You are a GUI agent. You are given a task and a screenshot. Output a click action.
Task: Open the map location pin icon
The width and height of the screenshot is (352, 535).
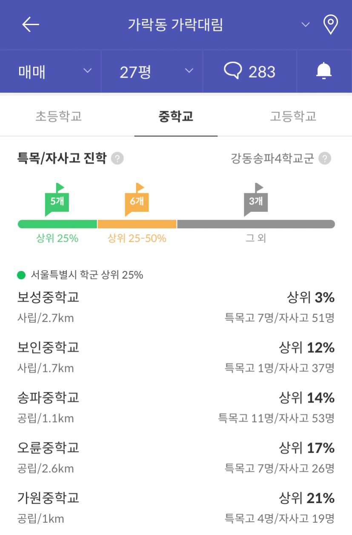coord(331,25)
